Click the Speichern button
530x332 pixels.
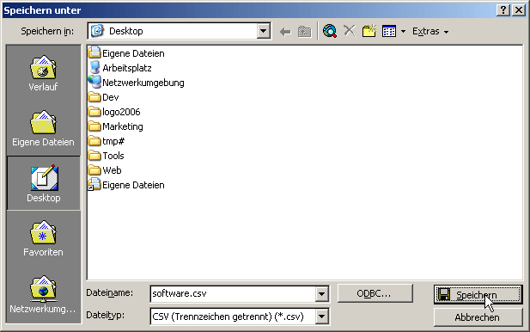(x=478, y=294)
